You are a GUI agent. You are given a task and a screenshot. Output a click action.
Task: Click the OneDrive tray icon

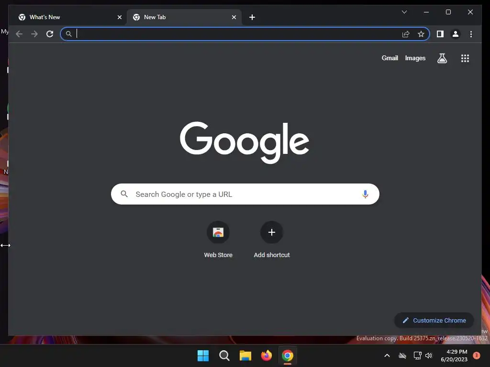pos(402,356)
